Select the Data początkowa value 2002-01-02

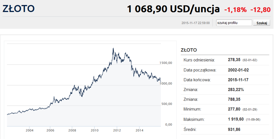(238, 70)
